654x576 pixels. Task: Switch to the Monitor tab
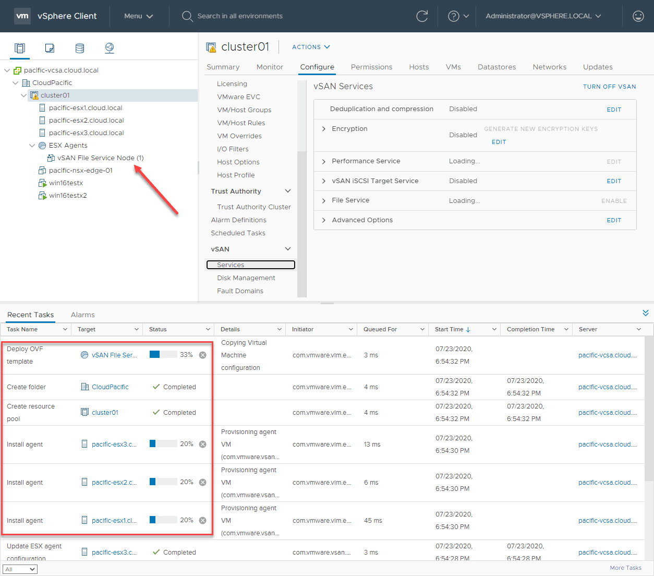coord(270,67)
